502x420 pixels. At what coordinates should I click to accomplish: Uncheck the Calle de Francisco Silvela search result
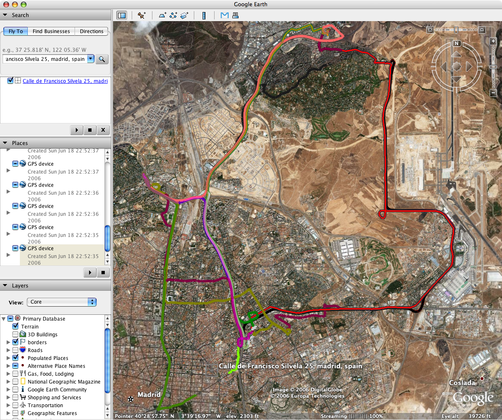tap(10, 81)
